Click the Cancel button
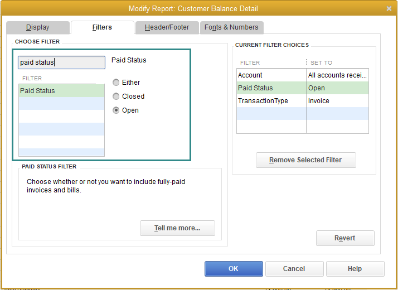This screenshot has width=398, height=290. click(294, 269)
